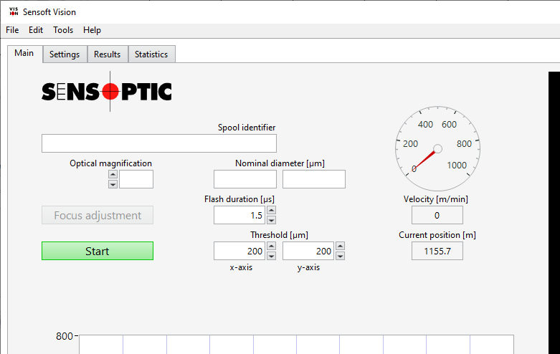Open the Edit menu

(36, 30)
